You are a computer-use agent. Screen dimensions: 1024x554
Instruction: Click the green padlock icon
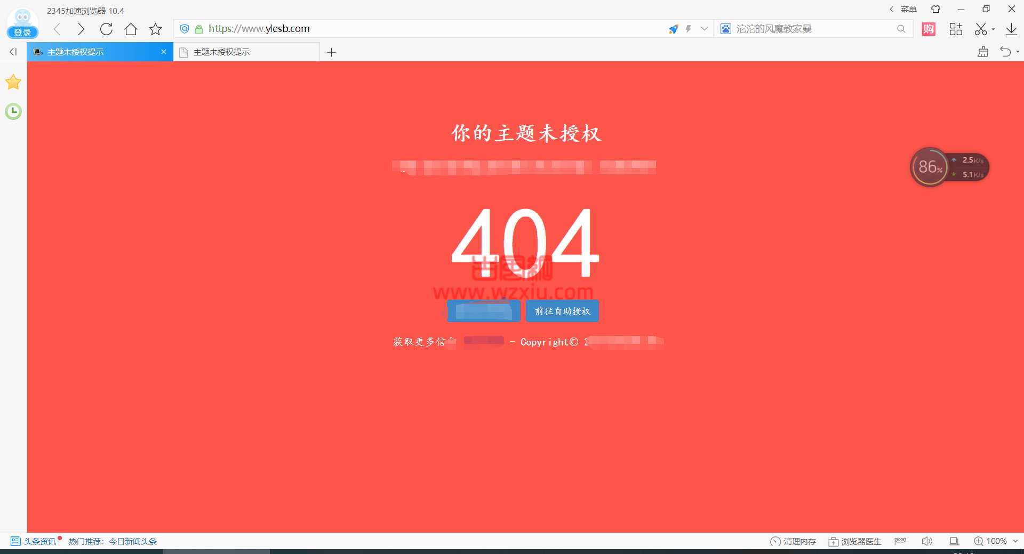tap(199, 29)
